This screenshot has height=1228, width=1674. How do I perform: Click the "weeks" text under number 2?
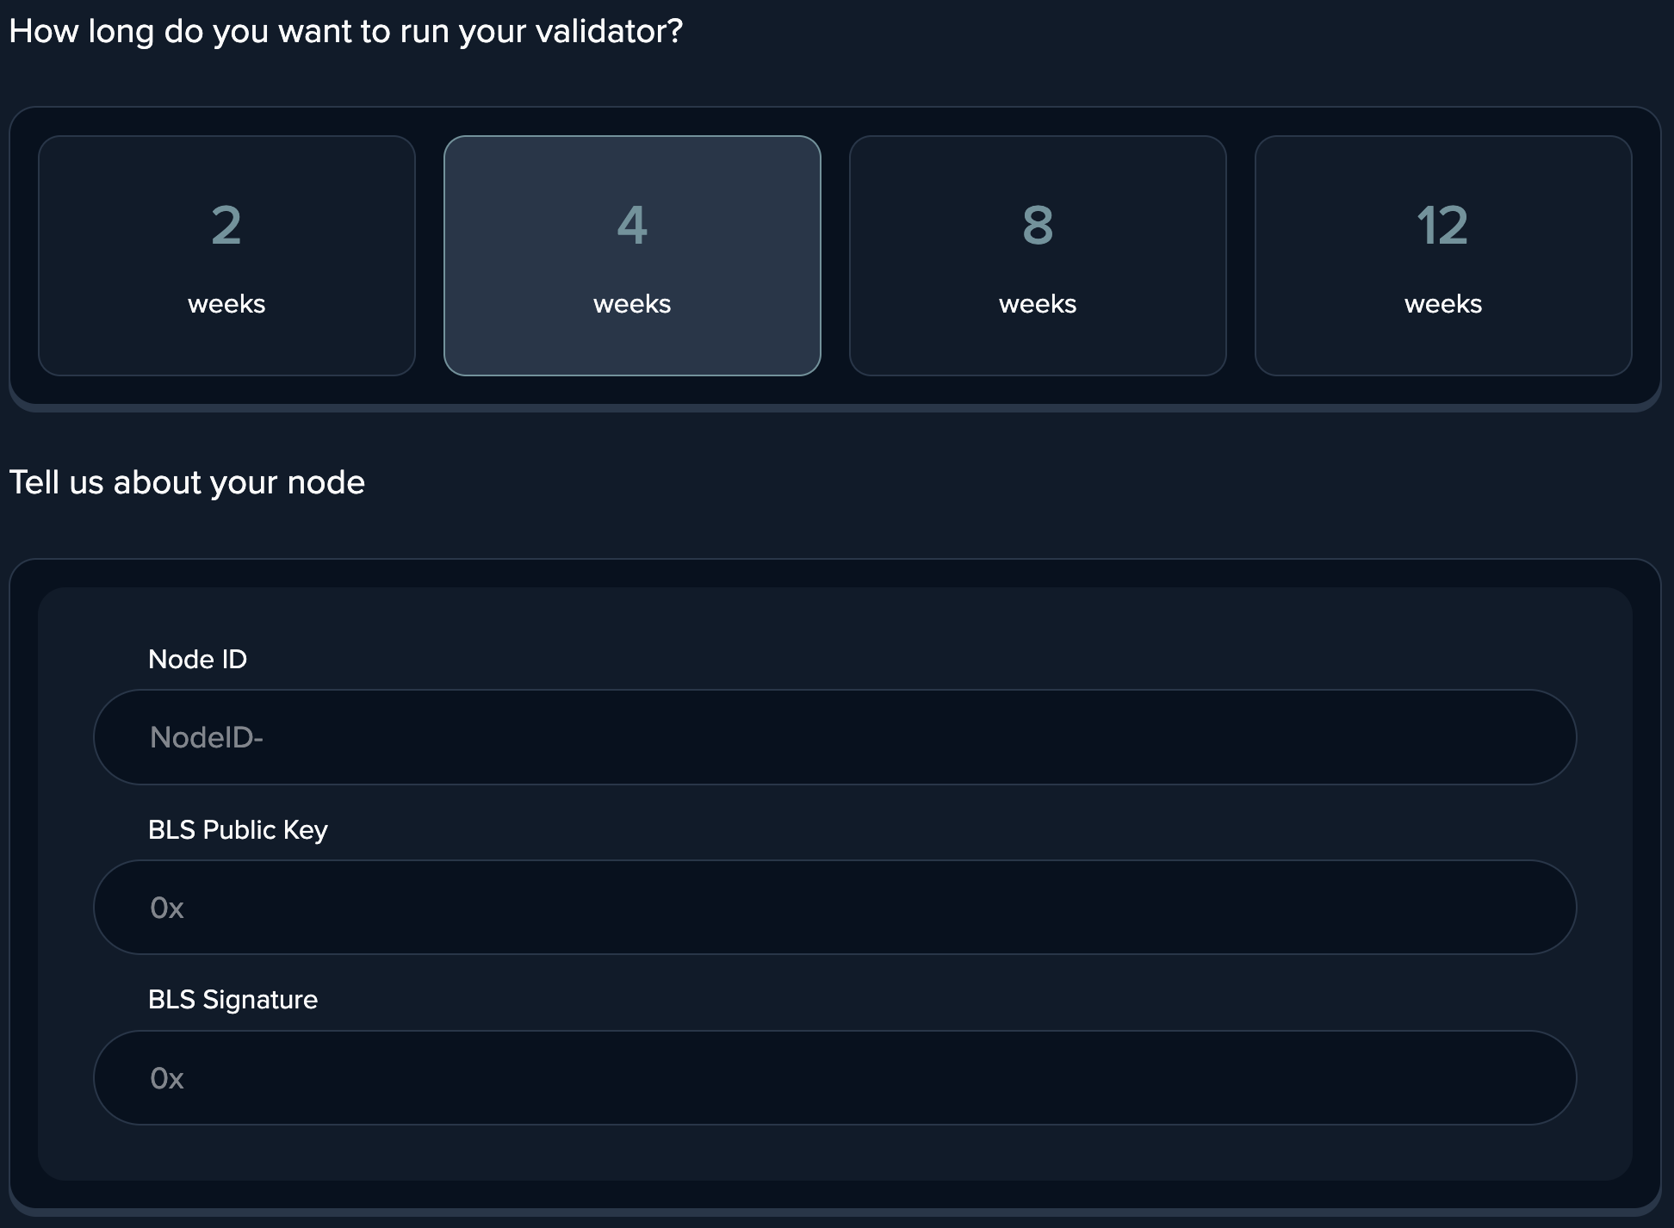pos(226,304)
